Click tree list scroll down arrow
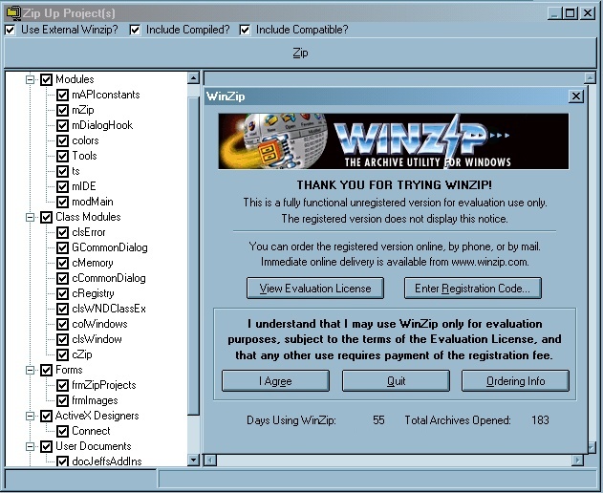 (x=193, y=460)
